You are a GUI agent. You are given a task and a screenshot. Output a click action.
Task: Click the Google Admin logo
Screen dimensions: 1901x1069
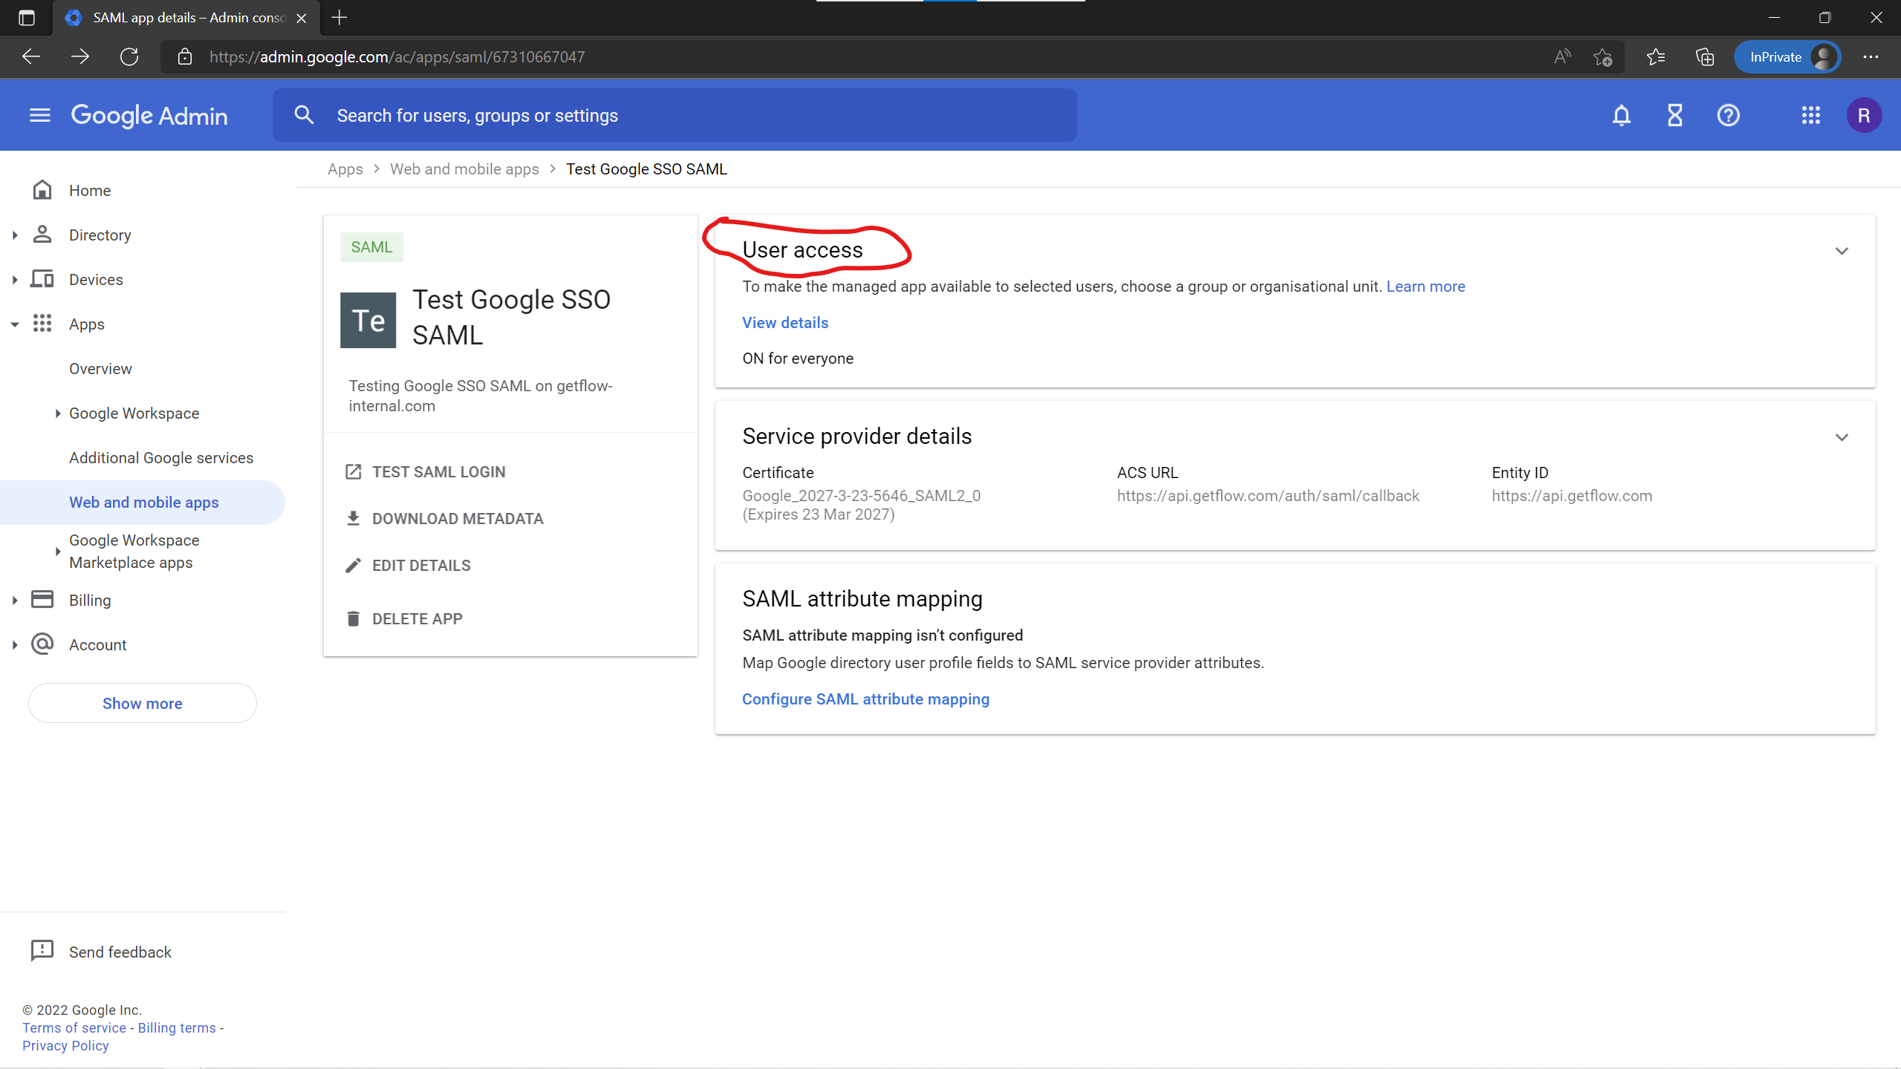(x=149, y=115)
